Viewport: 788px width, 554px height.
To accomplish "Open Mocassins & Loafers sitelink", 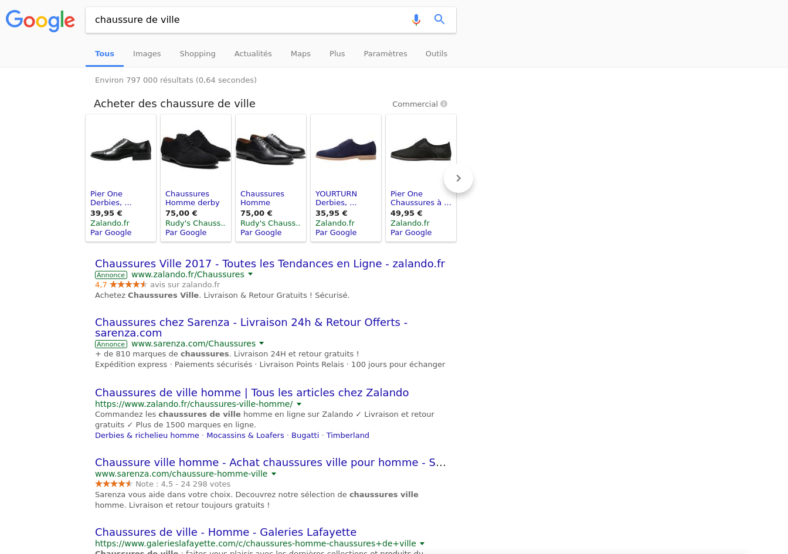I will point(245,436).
